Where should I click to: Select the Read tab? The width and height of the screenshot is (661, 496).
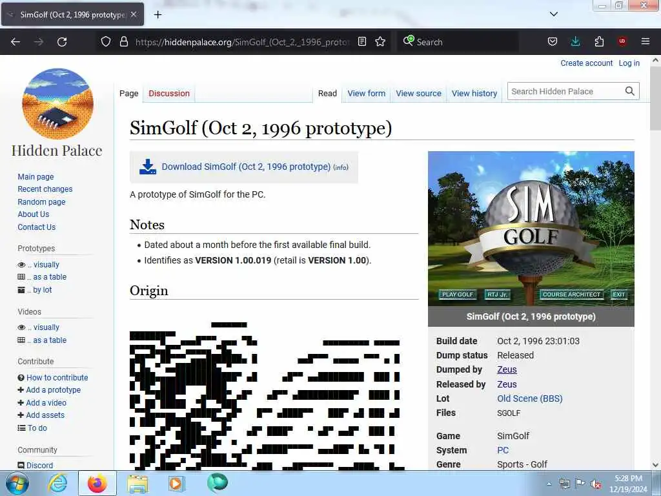(x=327, y=93)
